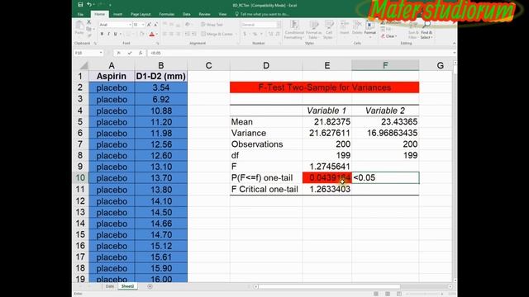Image resolution: width=529 pixels, height=297 pixels.
Task: Switch to the Review tab
Action: click(204, 14)
